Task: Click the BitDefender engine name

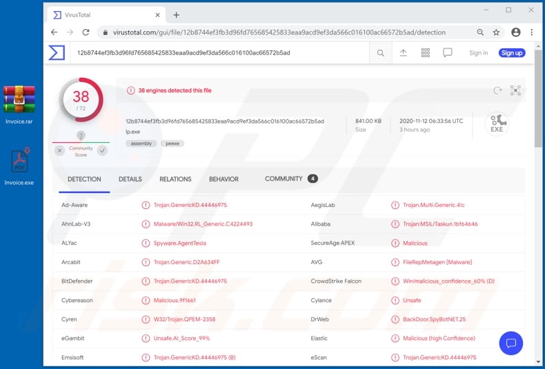Action: coord(77,281)
